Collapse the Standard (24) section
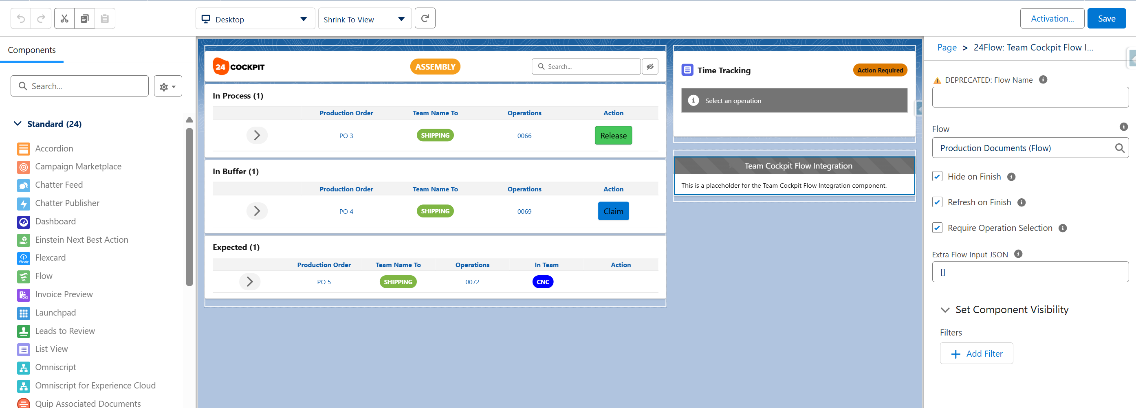 click(x=18, y=124)
